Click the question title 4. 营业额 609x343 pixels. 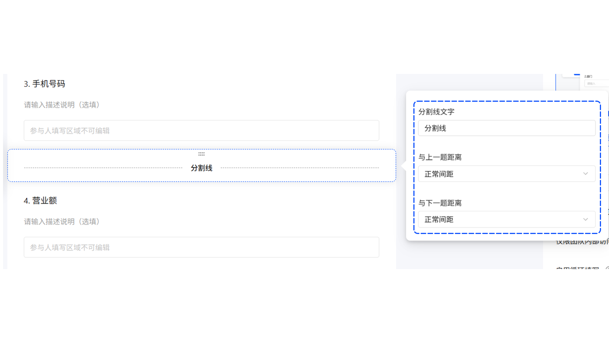click(x=40, y=200)
